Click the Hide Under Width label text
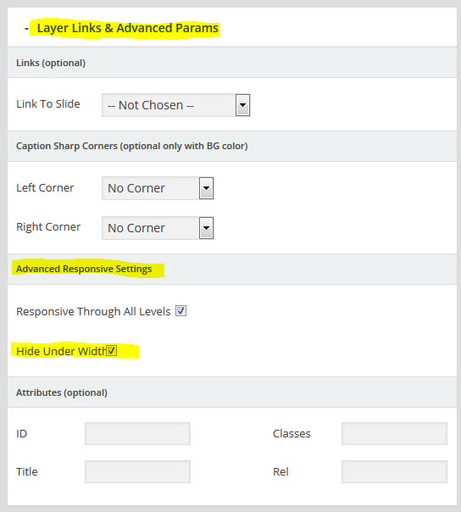Image resolution: width=461 pixels, height=512 pixels. [x=61, y=351]
